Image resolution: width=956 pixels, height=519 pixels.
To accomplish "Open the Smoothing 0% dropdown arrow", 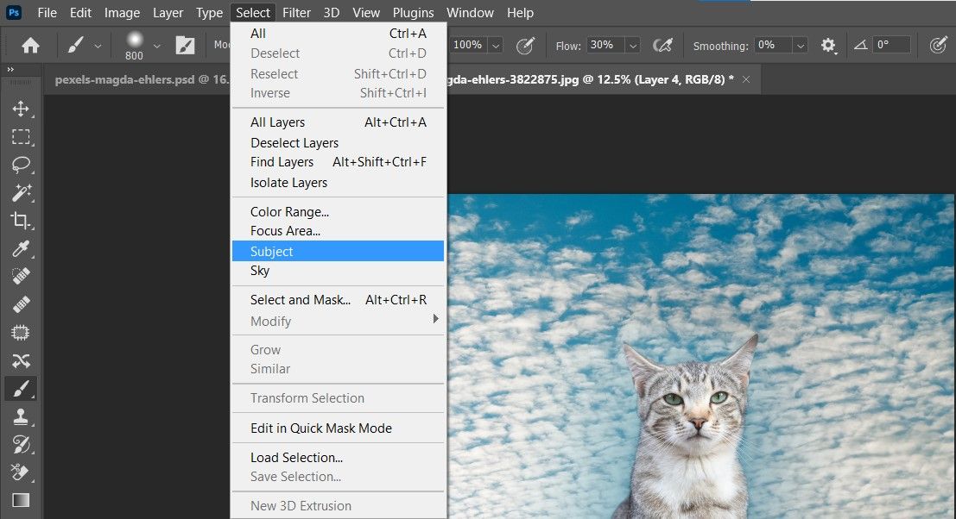I will [x=801, y=46].
